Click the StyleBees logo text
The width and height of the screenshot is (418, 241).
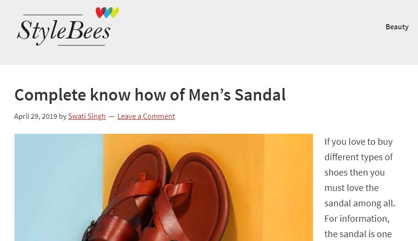tap(64, 31)
